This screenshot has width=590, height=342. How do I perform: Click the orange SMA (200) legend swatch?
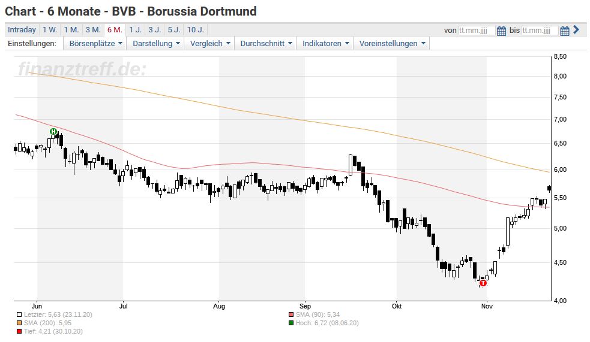19,323
